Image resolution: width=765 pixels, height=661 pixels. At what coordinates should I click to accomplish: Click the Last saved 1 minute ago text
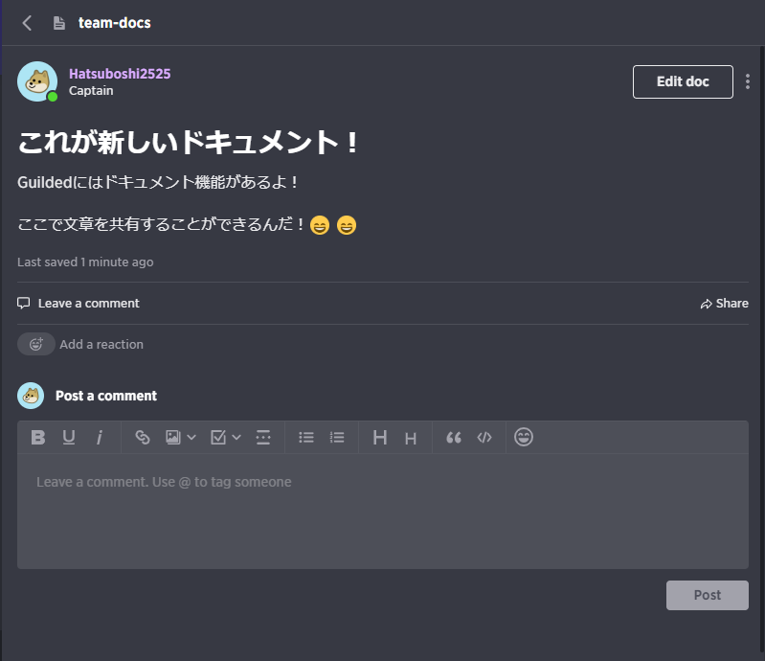coord(85,262)
